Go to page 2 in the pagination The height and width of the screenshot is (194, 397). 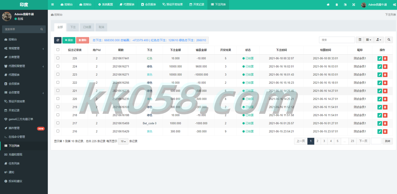pyautogui.click(x=317, y=141)
